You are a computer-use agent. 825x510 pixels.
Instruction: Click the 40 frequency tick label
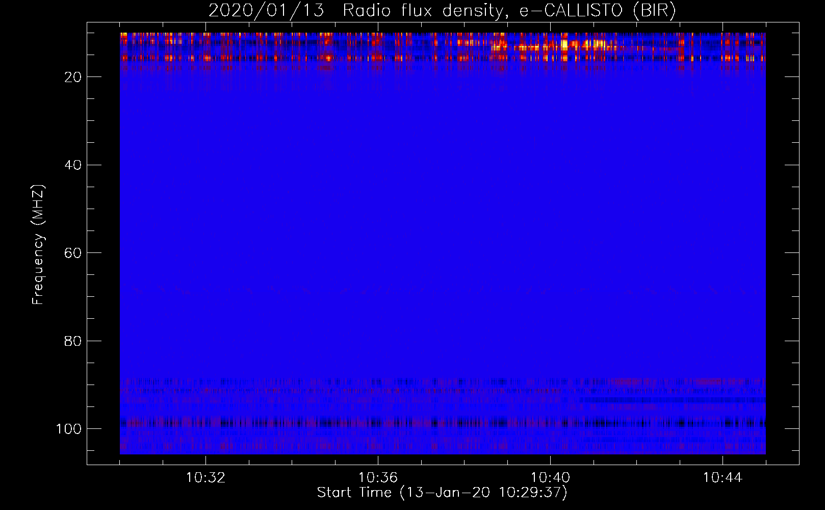click(73, 165)
